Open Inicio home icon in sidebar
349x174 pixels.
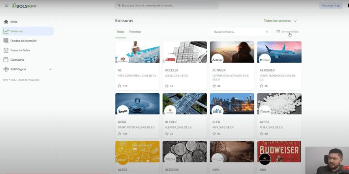click(x=6, y=22)
